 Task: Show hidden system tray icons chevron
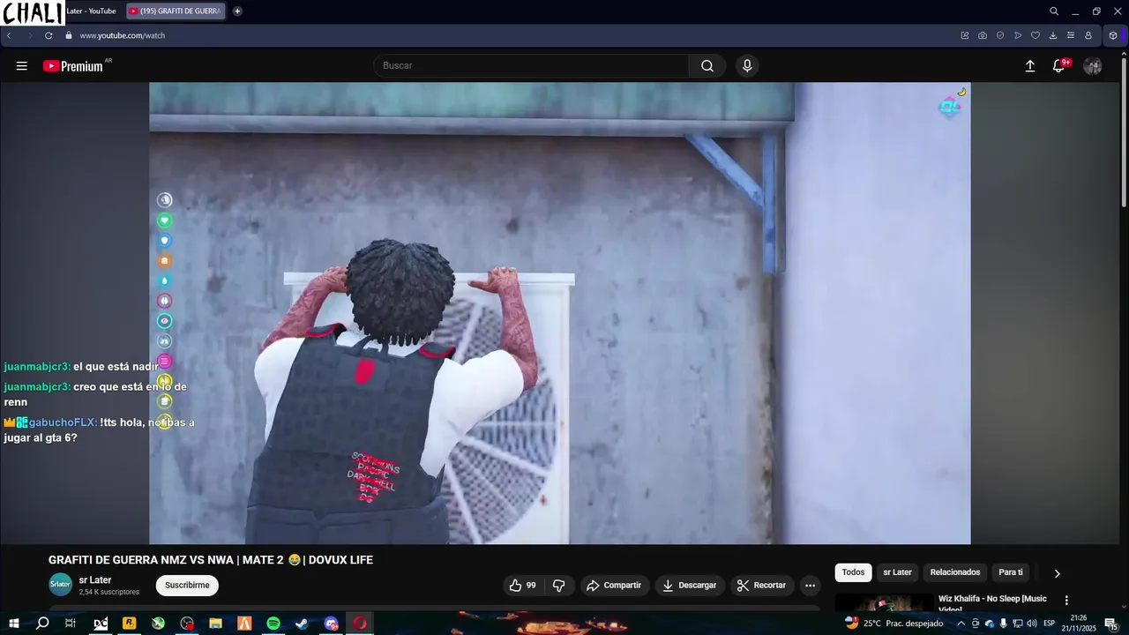click(961, 624)
